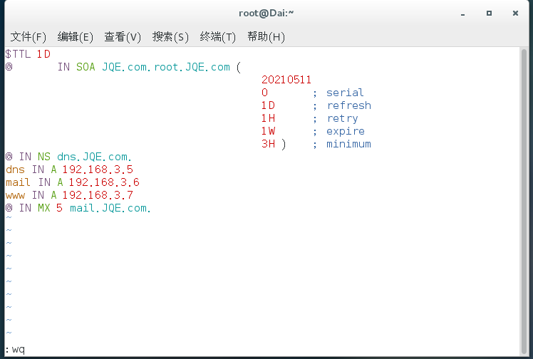The height and width of the screenshot is (359, 533).
Task: Click IP address 192.168.3.6
Action: (x=103, y=182)
